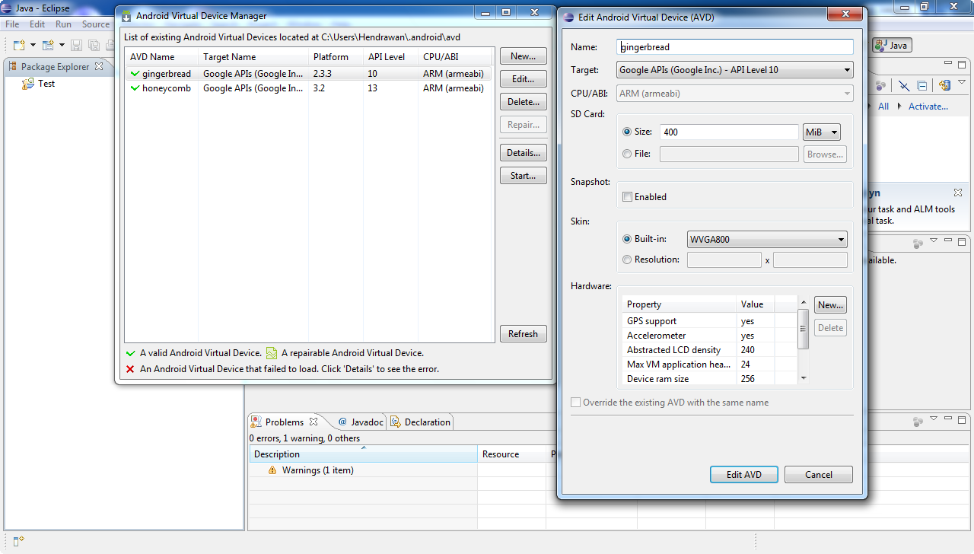Open the New Java package wizard icon
This screenshot has height=554, width=974.
point(49,46)
